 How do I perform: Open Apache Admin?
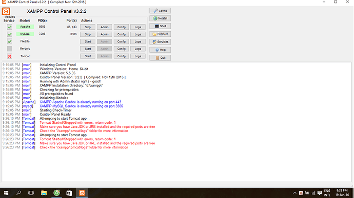pos(104,27)
